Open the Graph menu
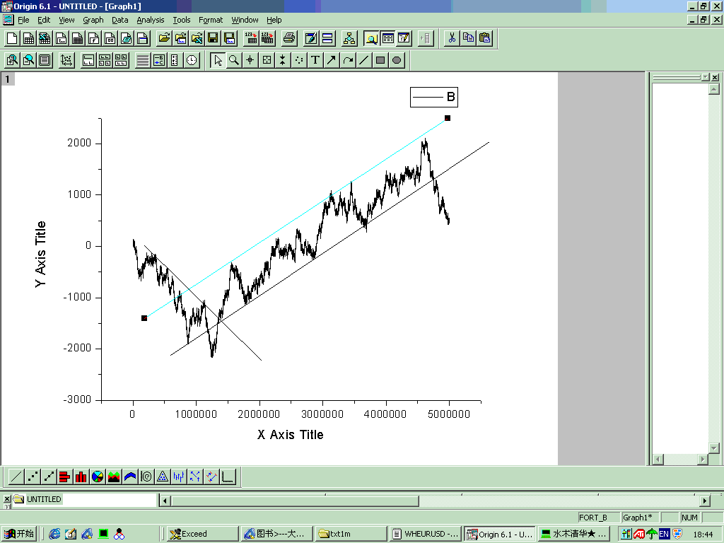The image size is (724, 543). 93,20
